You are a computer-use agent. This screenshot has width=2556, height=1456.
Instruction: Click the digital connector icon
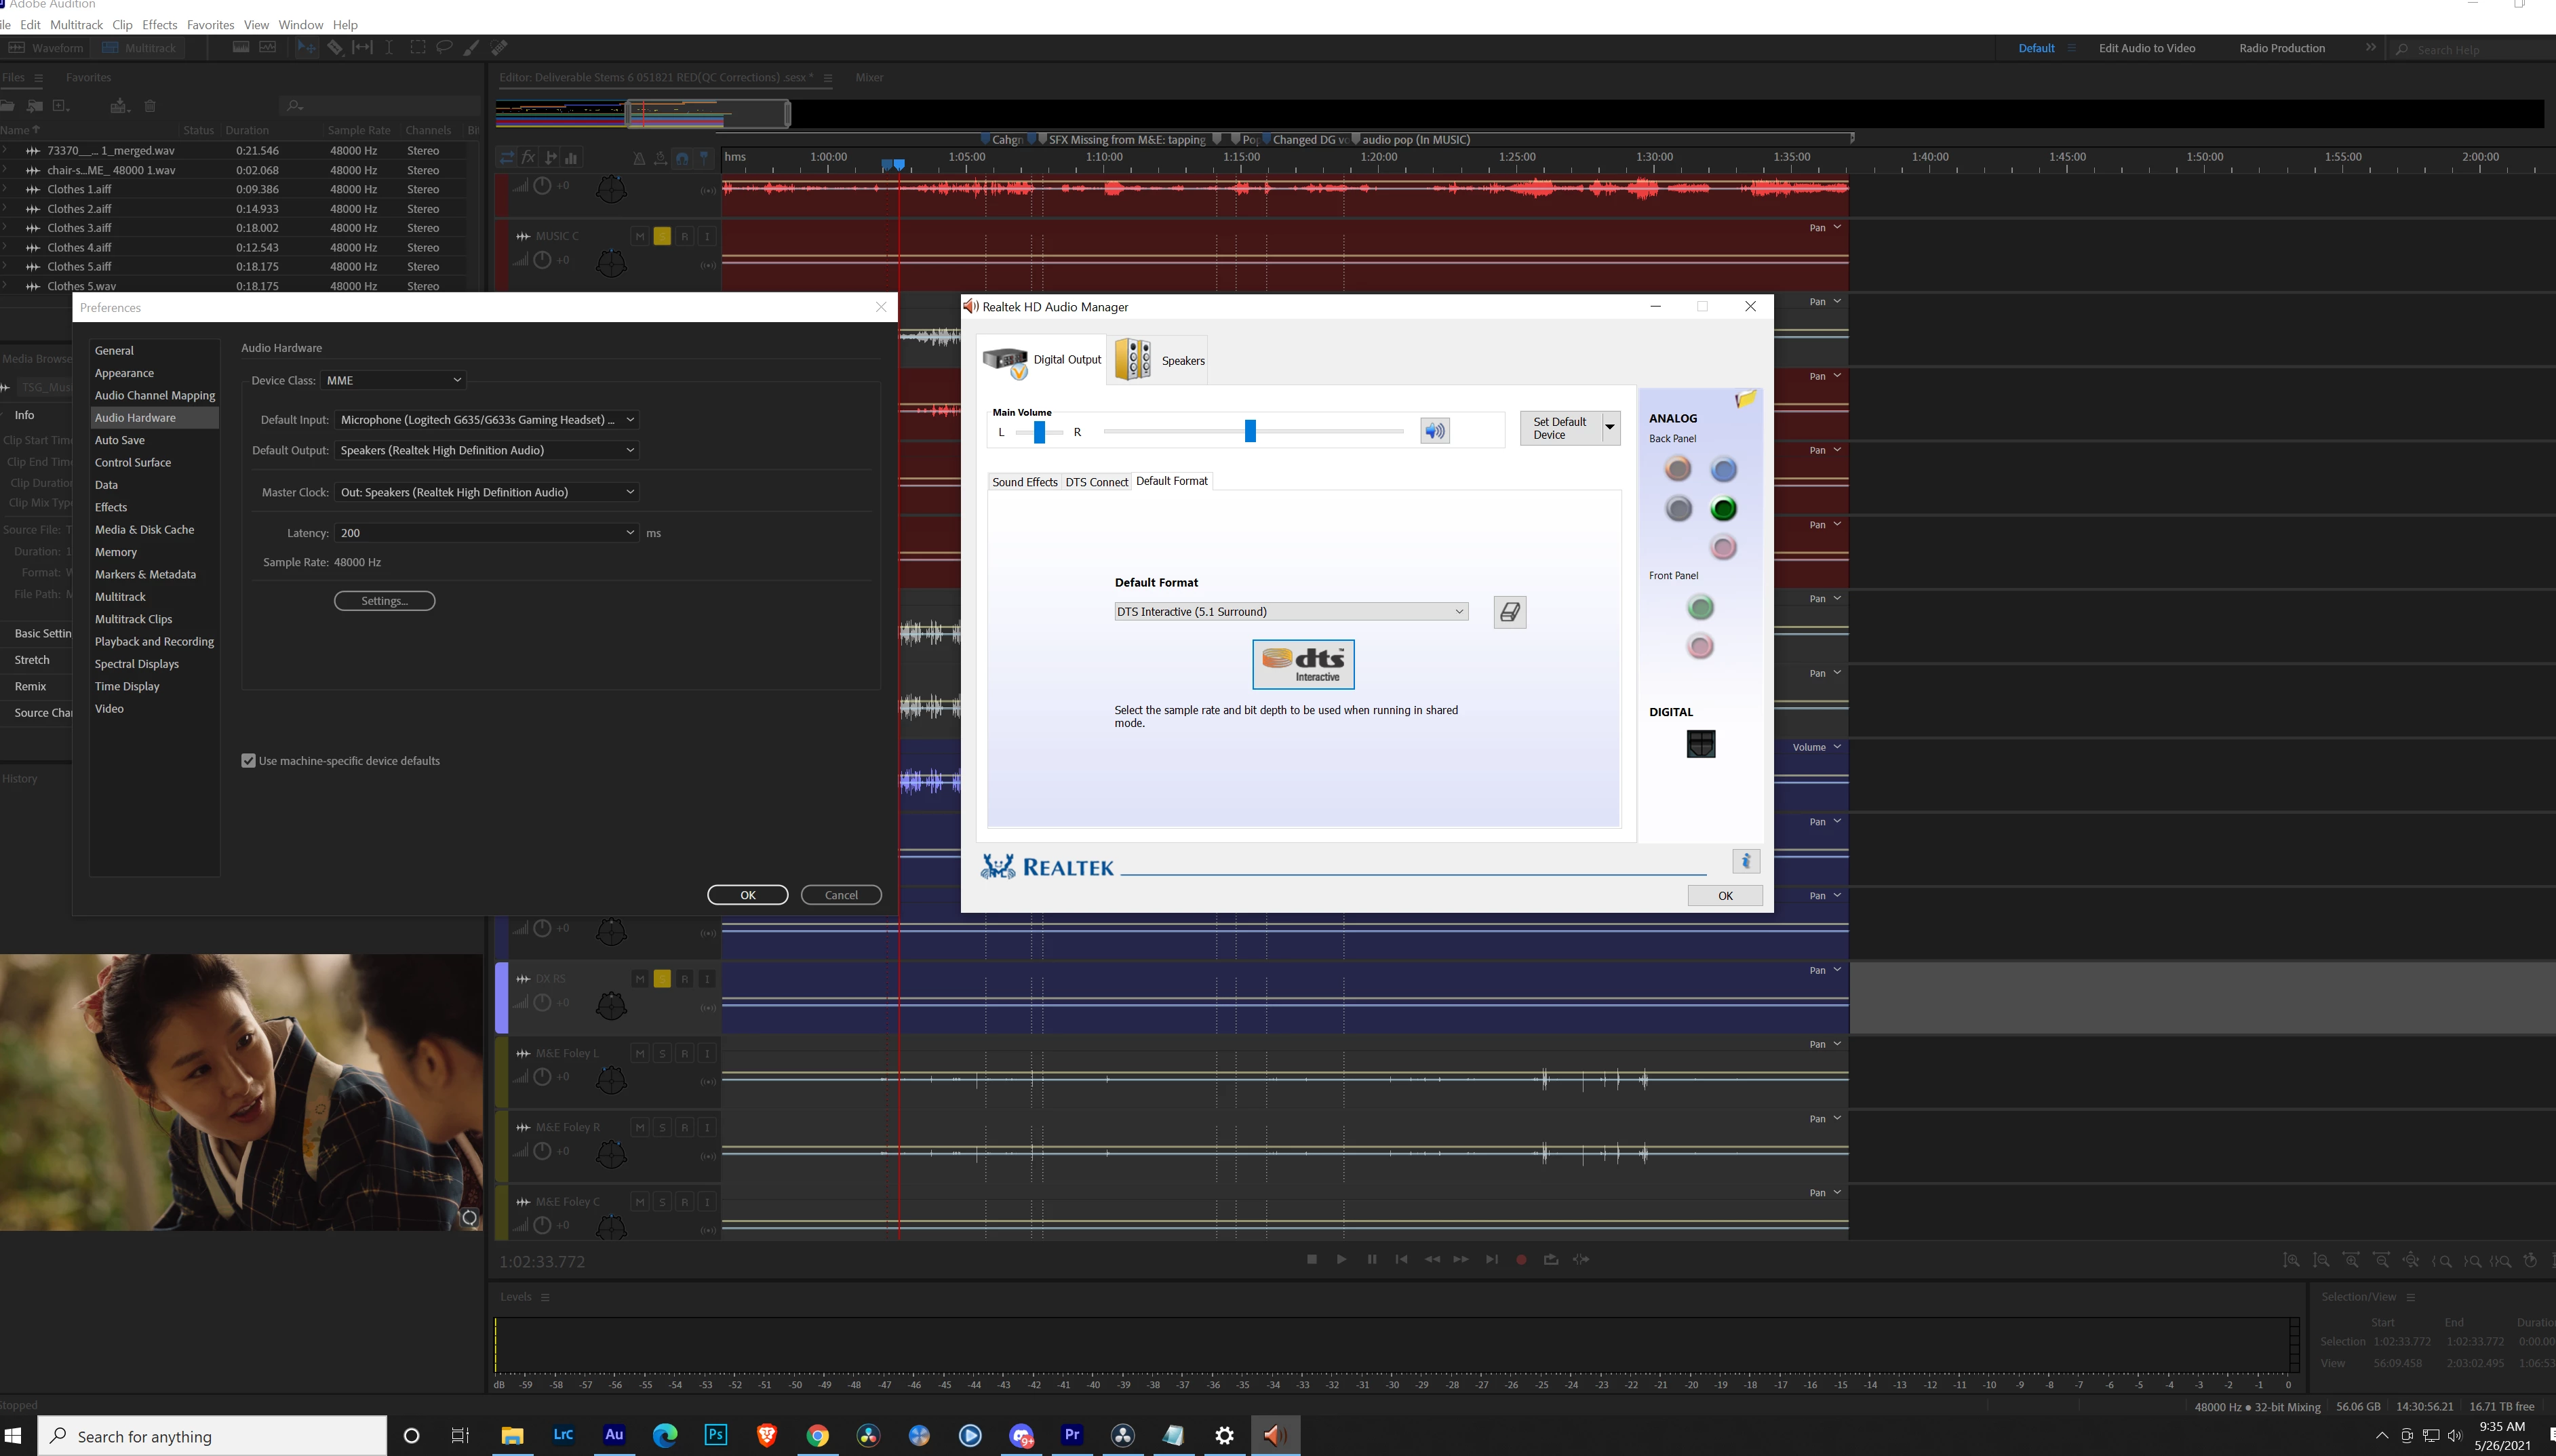(1700, 743)
